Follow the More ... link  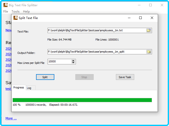click(11, 118)
